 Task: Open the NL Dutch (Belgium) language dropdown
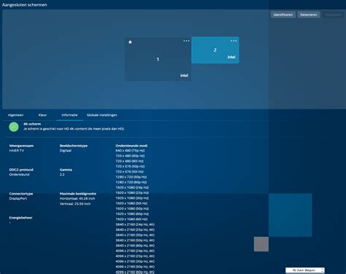[x=305, y=270]
